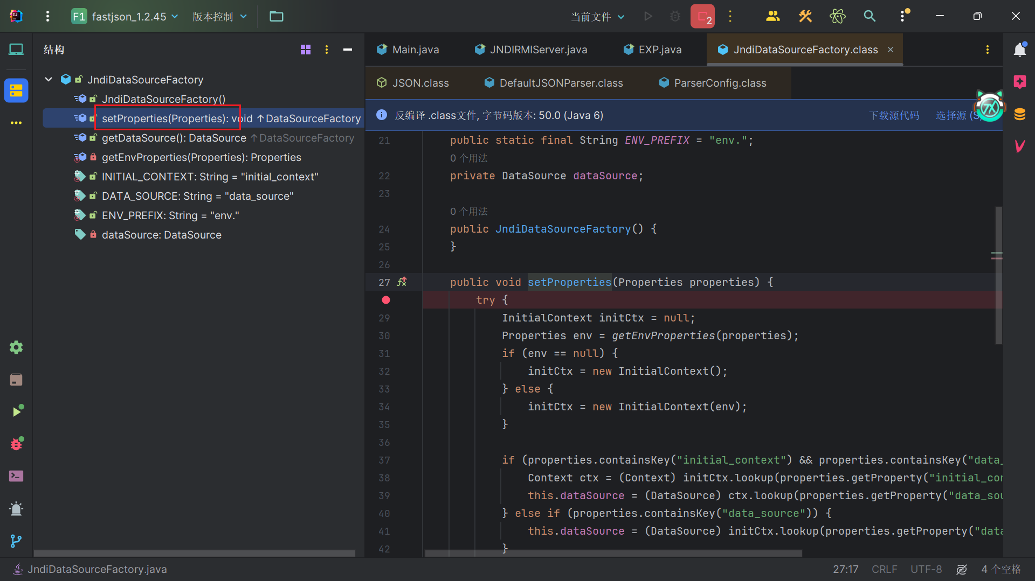
Task: Click the editor horizontal scrollbar
Action: coord(613,553)
